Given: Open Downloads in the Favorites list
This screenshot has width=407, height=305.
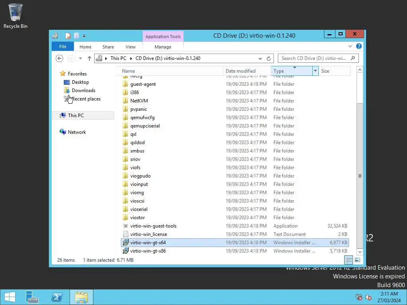Looking at the screenshot, I should coord(83,91).
